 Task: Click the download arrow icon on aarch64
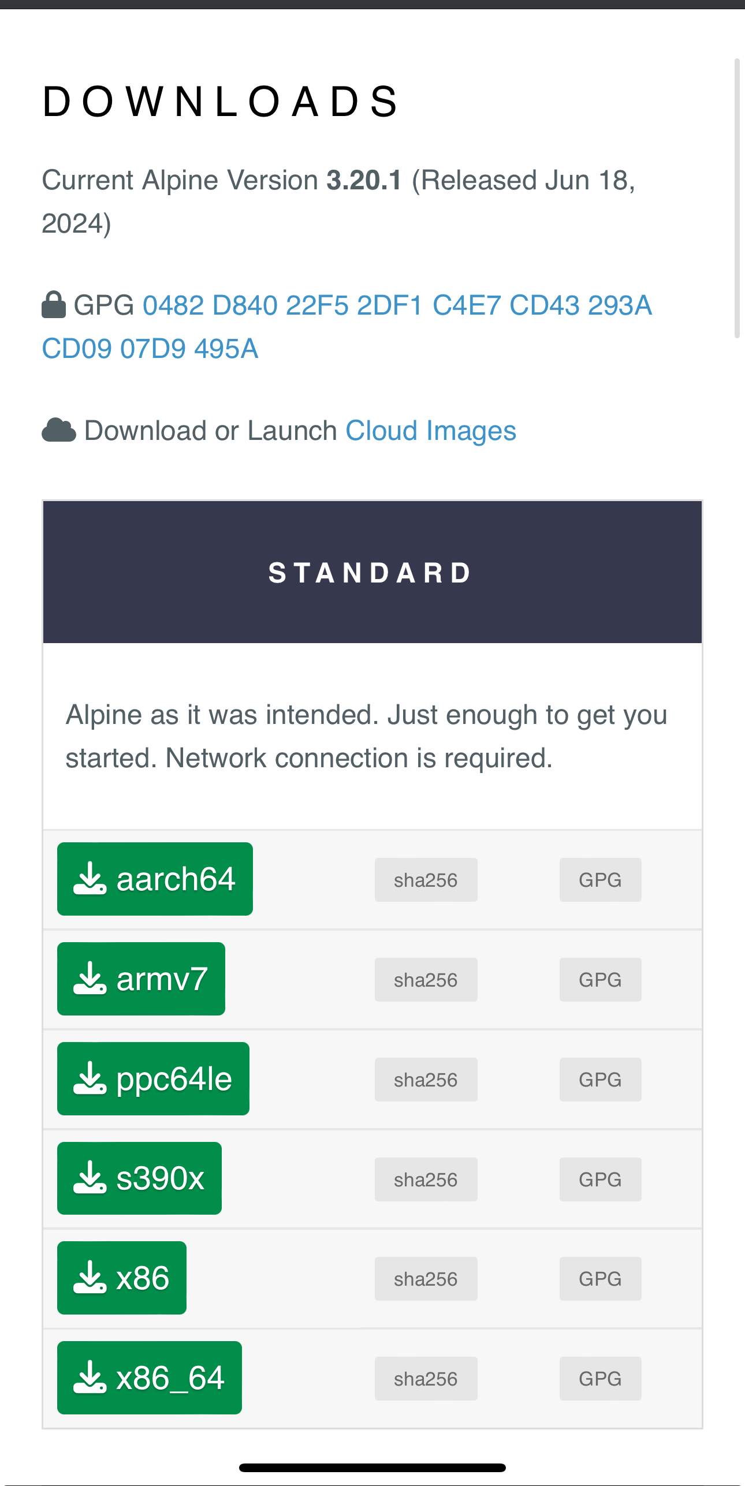point(90,878)
